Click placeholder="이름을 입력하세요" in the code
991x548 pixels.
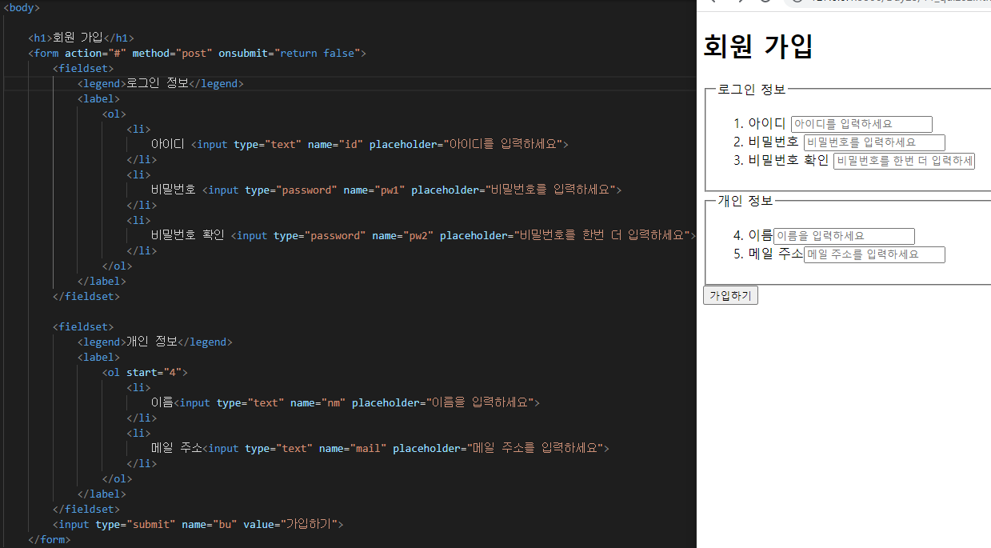pos(443,402)
